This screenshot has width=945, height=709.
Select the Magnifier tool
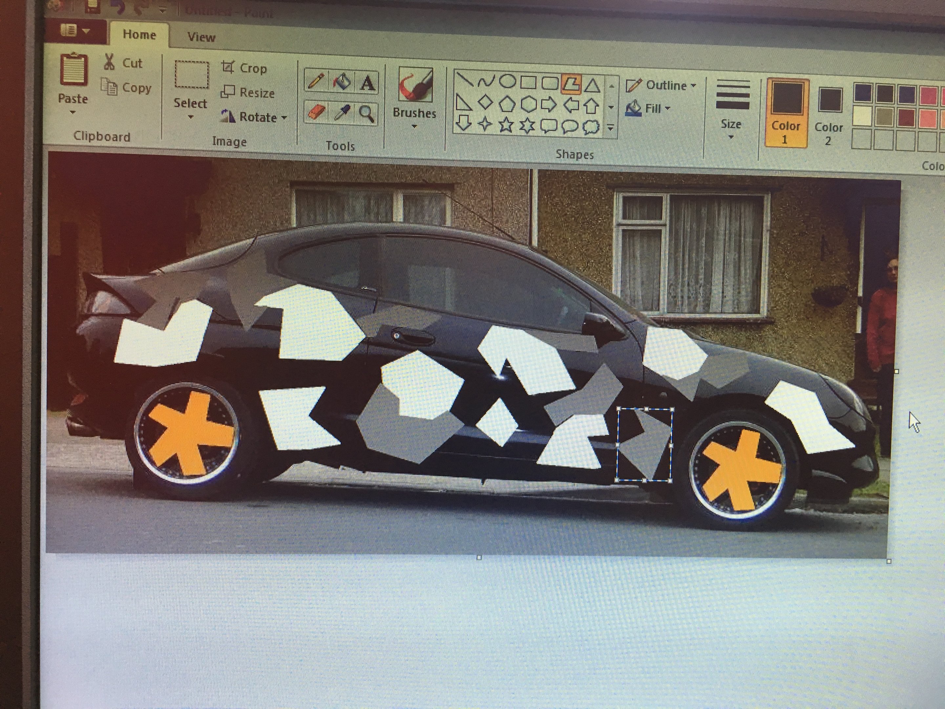[x=367, y=114]
